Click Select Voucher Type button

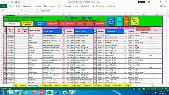click(111, 21)
